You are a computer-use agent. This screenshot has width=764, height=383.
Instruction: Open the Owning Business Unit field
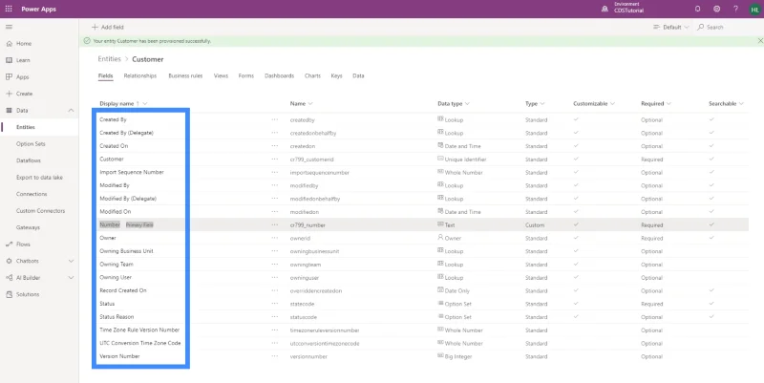[126, 251]
